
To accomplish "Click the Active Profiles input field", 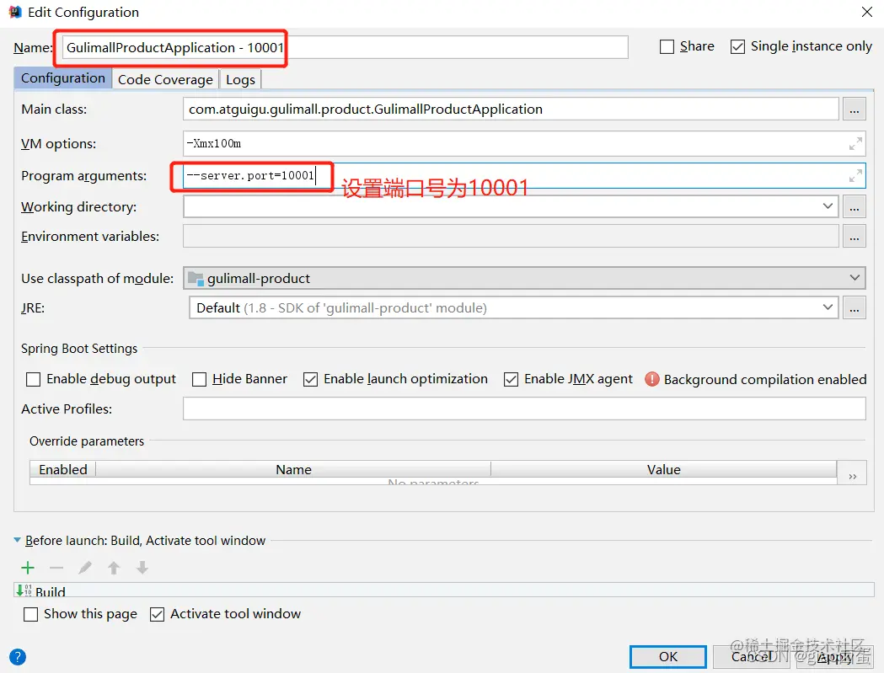I will (524, 409).
